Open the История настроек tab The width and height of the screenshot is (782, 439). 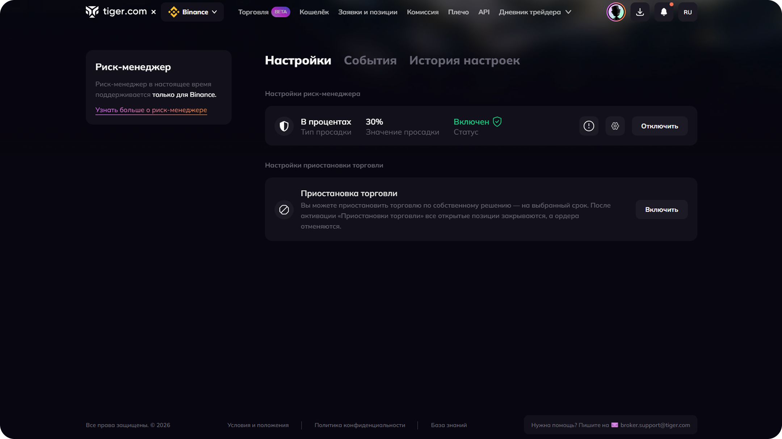pos(464,60)
